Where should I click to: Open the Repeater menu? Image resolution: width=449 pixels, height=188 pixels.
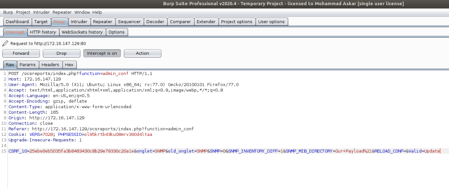click(x=62, y=12)
